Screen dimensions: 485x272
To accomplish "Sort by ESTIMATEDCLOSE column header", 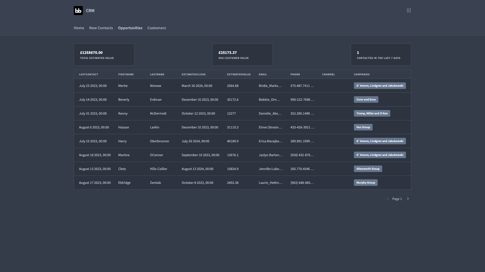I will [193, 74].
